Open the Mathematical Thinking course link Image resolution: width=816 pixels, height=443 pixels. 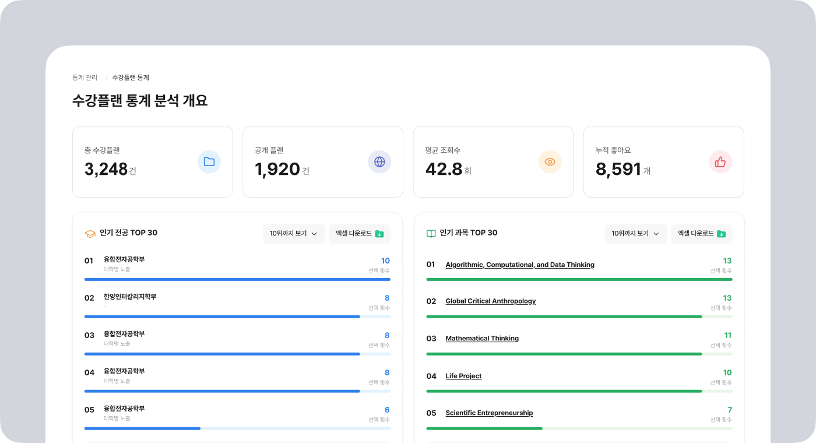pos(482,339)
